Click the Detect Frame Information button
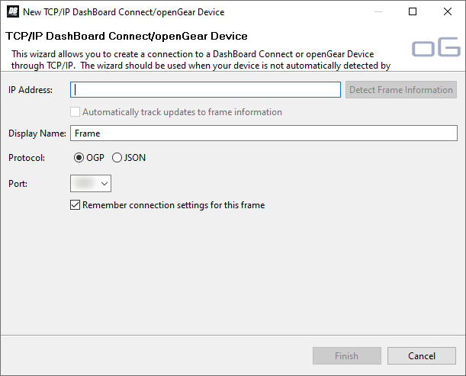The image size is (466, 376). (401, 90)
